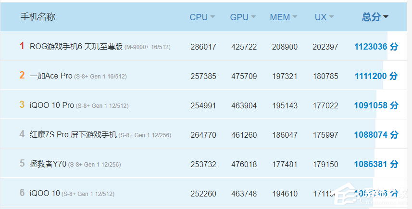Click GPU score 463748
Image resolution: width=412 pixels, height=209 pixels.
point(244,194)
